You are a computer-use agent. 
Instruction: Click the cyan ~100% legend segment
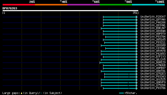(x=148, y=5)
